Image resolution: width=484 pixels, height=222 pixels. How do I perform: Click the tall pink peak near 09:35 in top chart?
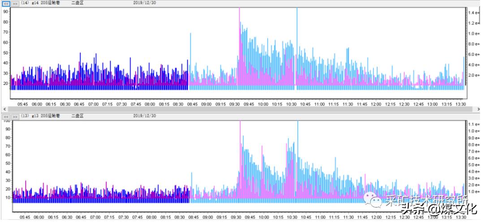(x=239, y=27)
